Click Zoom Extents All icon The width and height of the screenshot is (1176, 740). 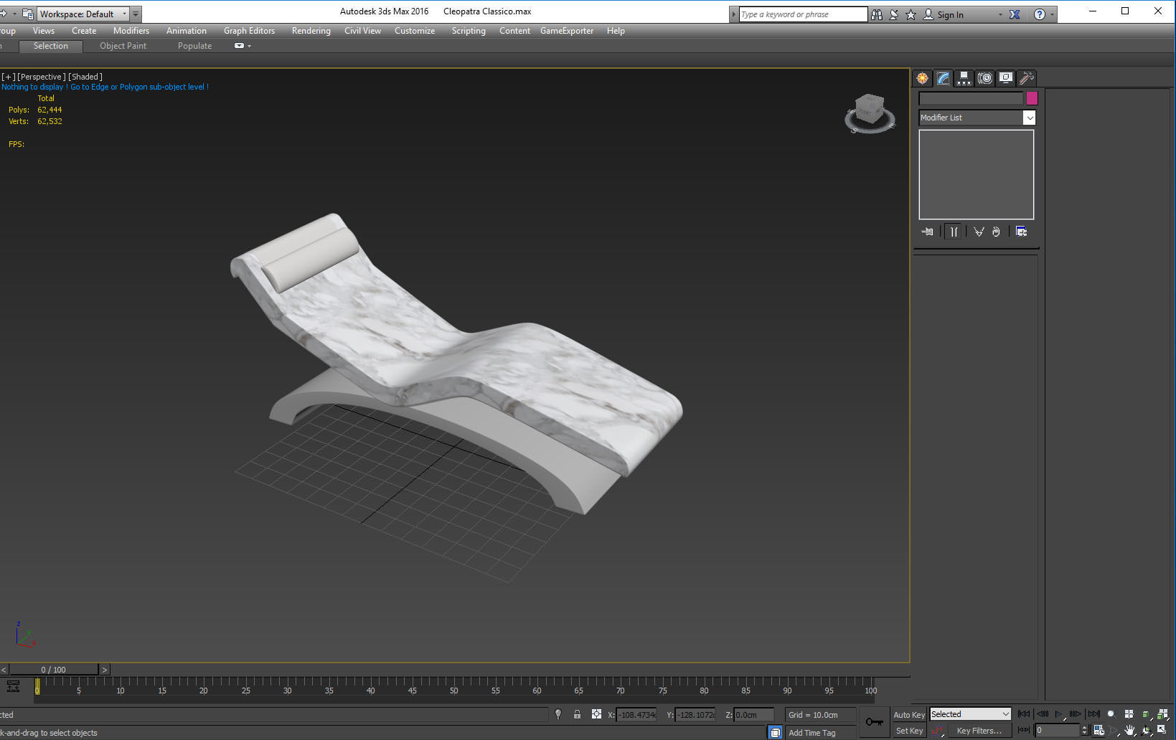(1162, 714)
